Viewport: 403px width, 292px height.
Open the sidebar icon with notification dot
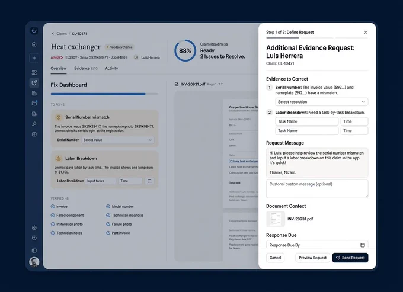pos(34,103)
